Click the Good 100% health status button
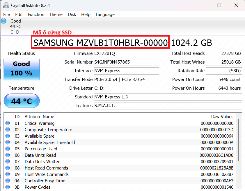This screenshot has height=191, width=245. coord(21,69)
